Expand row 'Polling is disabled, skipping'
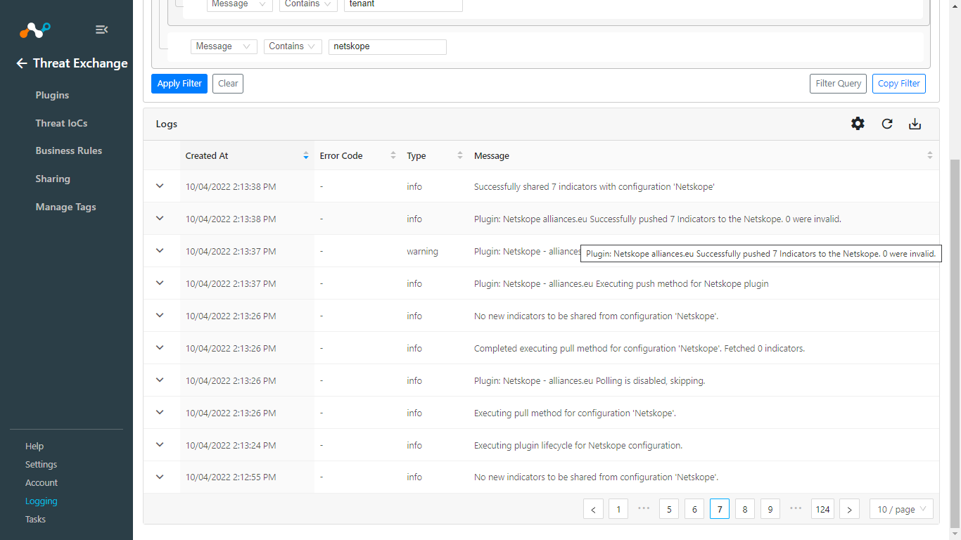This screenshot has width=961, height=540. pyautogui.click(x=160, y=380)
